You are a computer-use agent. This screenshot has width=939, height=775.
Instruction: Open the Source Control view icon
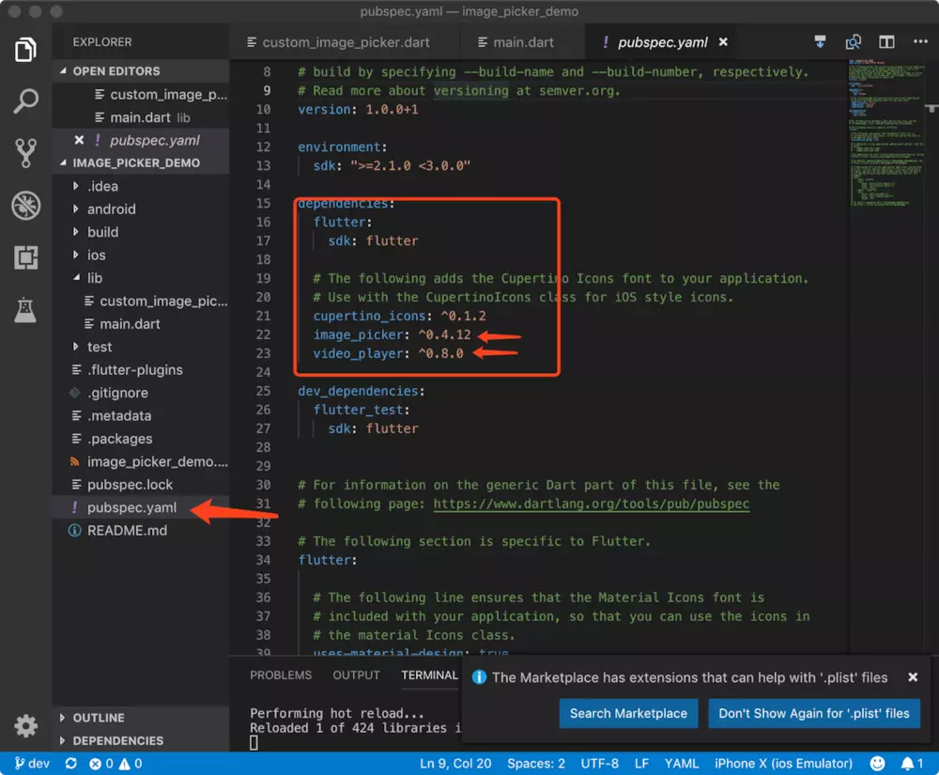click(26, 153)
